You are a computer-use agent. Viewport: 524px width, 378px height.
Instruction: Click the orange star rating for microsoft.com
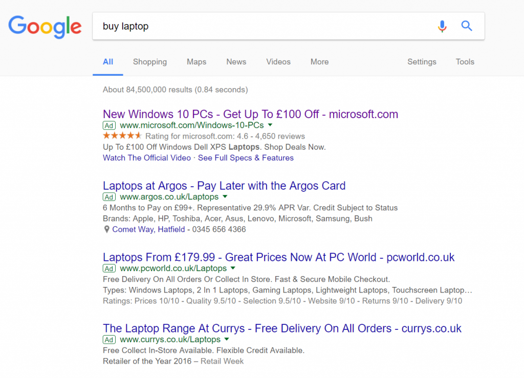point(122,136)
